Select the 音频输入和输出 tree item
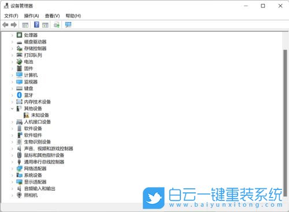The width and height of the screenshot is (289, 212). coord(40,189)
